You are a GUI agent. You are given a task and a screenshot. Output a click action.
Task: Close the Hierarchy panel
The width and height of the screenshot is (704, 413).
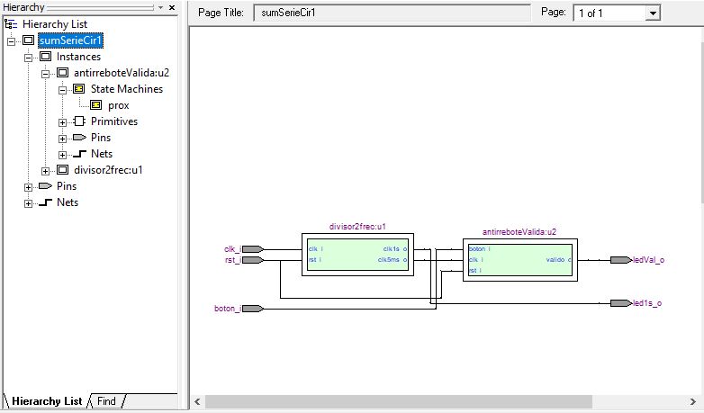pos(172,7)
